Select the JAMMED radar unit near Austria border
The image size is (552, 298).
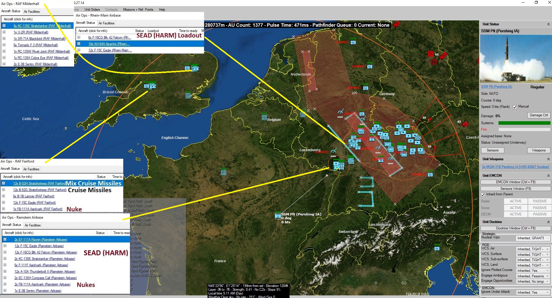430,175
